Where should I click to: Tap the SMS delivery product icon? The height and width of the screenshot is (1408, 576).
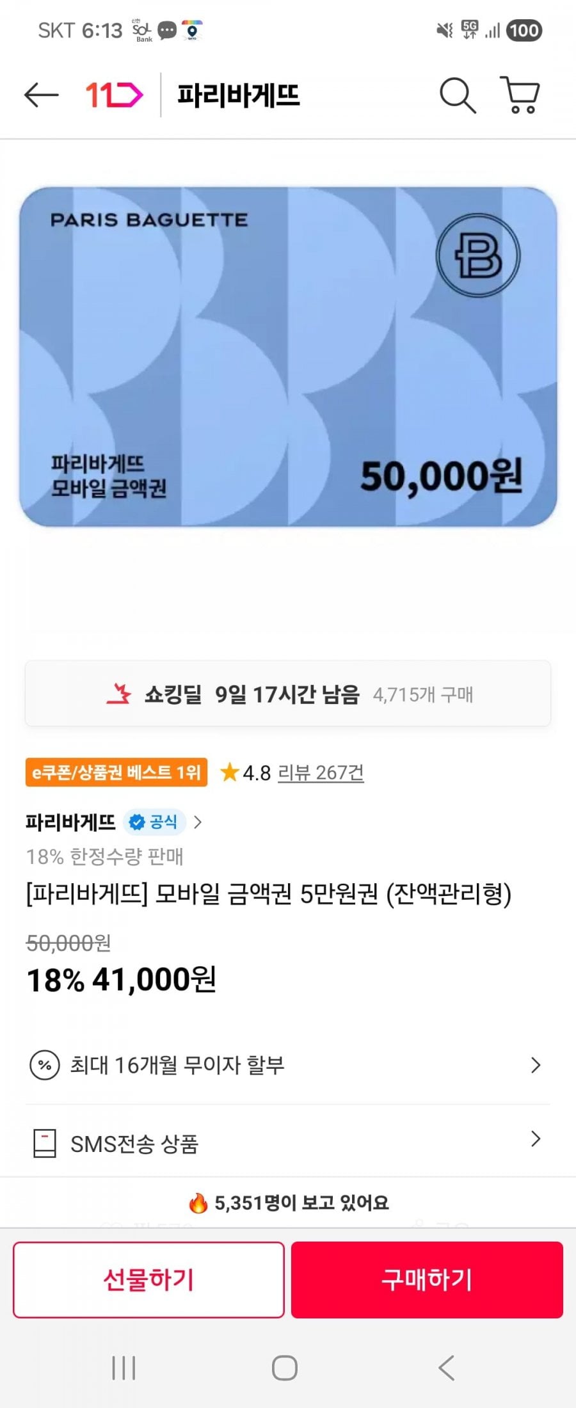click(x=44, y=1143)
